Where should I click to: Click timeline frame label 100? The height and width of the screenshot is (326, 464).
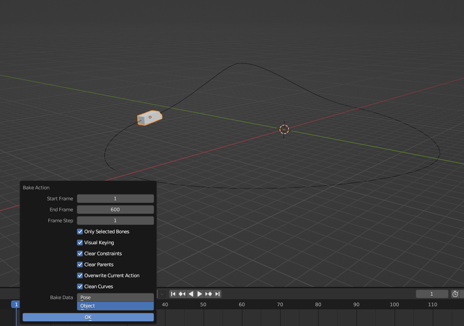pos(394,304)
